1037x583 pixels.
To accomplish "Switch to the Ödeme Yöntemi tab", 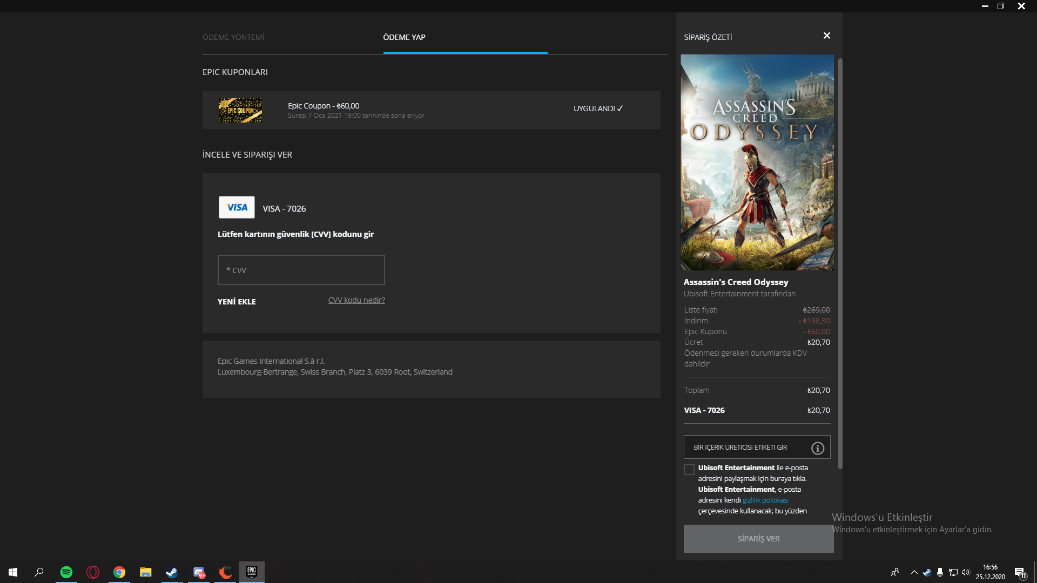I will coord(233,37).
